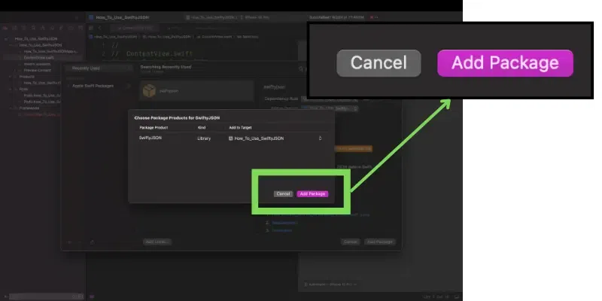Select the SwiftyJSON package product row

(x=230, y=138)
